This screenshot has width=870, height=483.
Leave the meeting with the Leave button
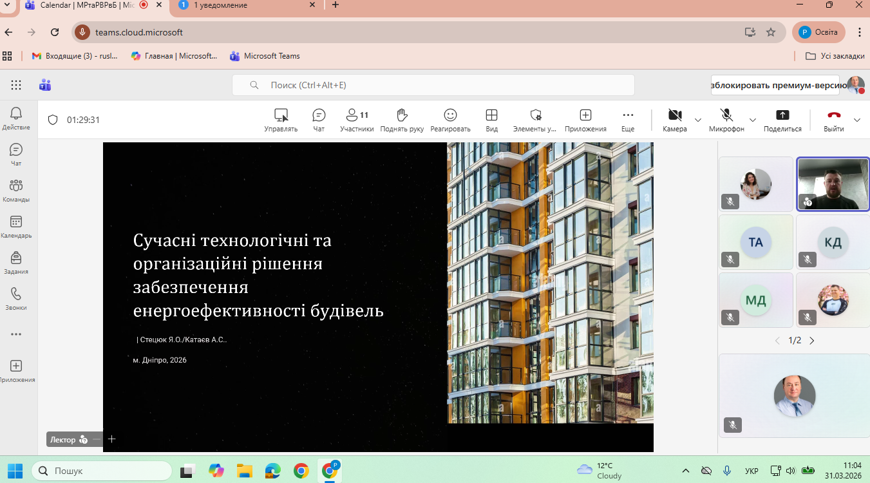(834, 119)
